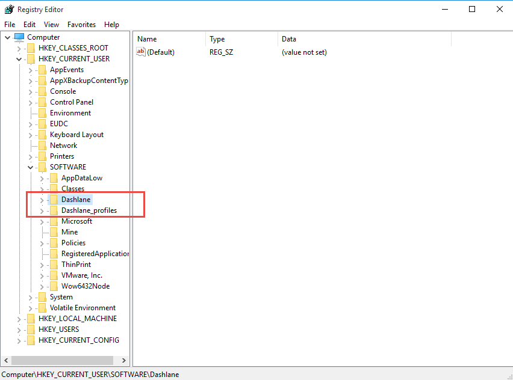
Task: Click the Dashlane_profiles folder icon
Action: click(x=54, y=210)
